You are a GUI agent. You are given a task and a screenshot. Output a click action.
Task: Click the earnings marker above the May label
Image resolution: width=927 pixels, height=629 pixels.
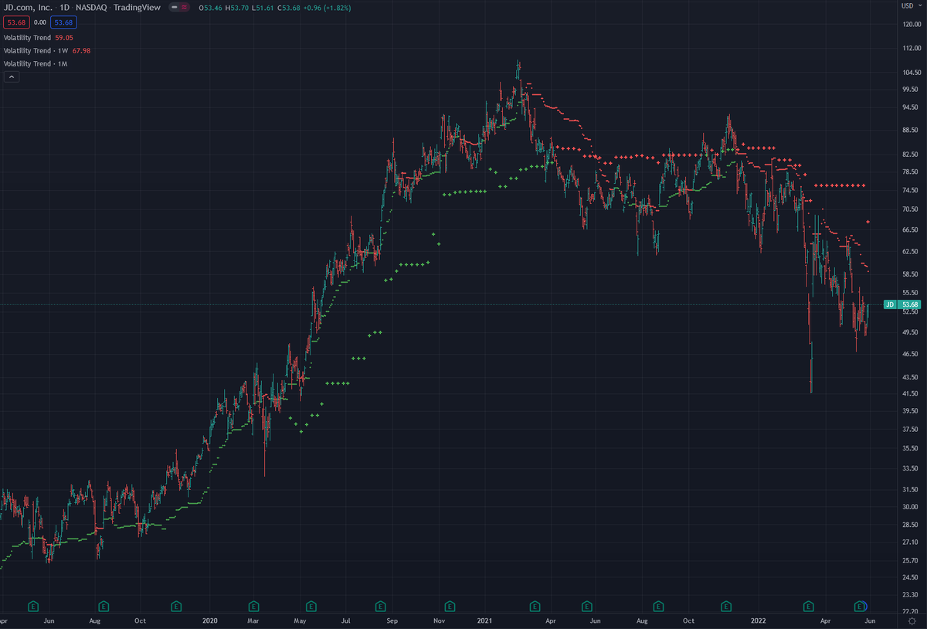[311, 606]
